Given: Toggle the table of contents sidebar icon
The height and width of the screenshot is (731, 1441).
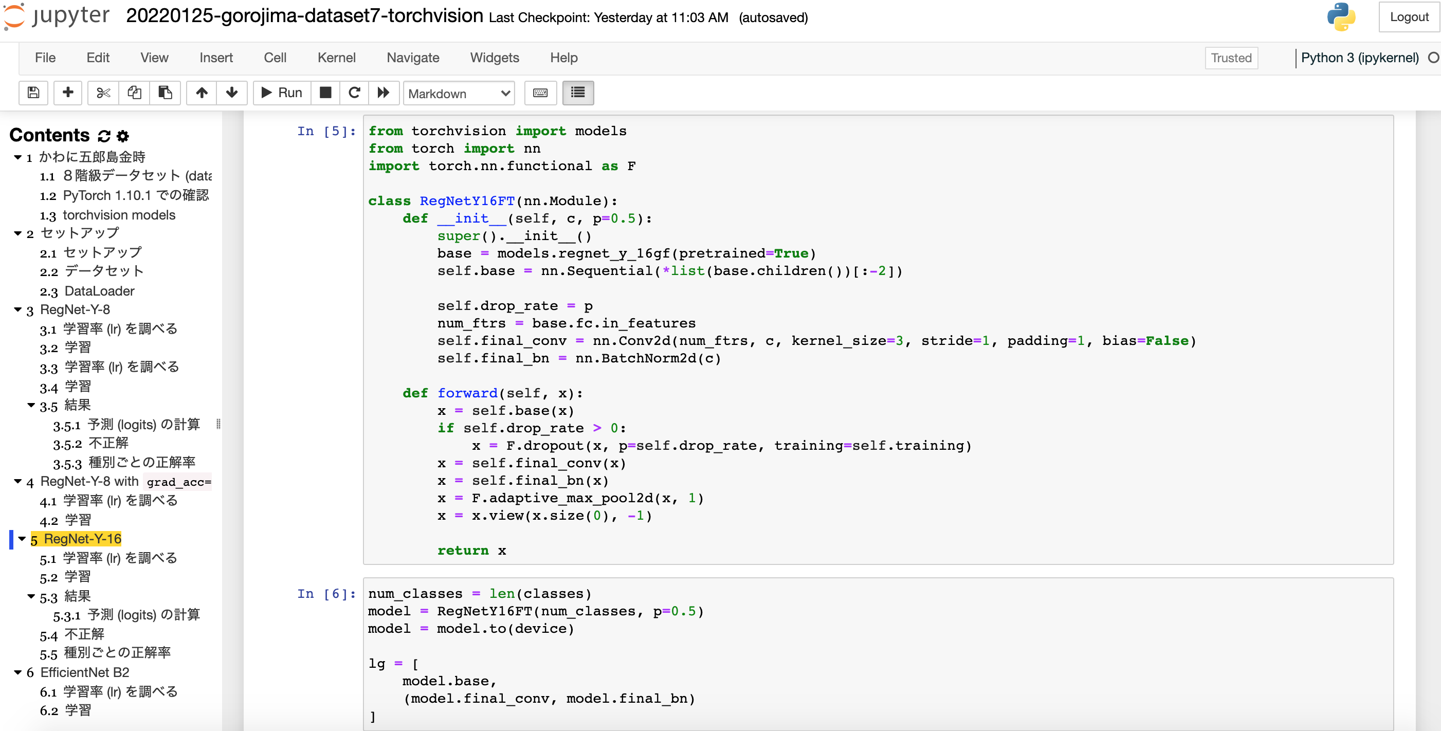Looking at the screenshot, I should click(x=578, y=93).
